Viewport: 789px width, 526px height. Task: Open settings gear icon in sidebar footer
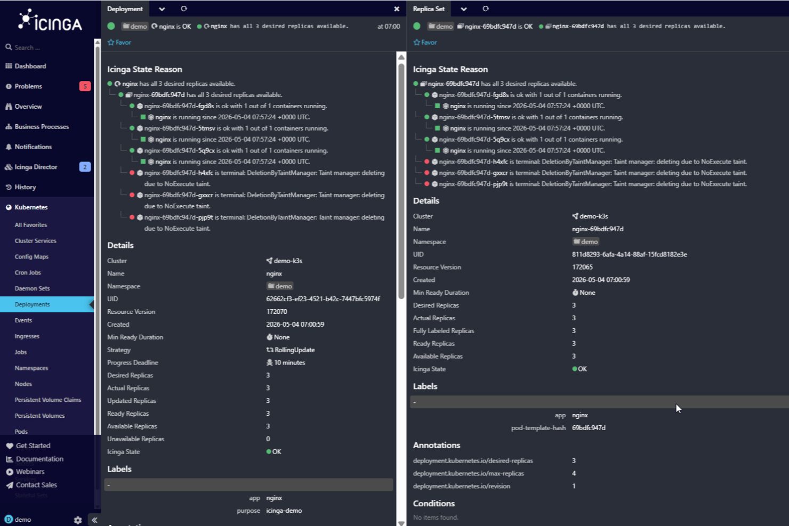click(x=78, y=520)
